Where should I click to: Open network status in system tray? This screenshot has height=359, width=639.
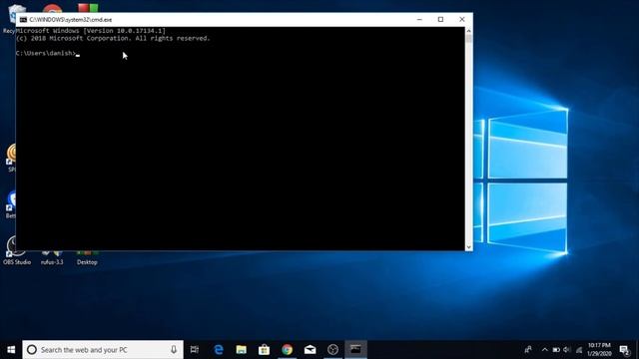pos(579,350)
